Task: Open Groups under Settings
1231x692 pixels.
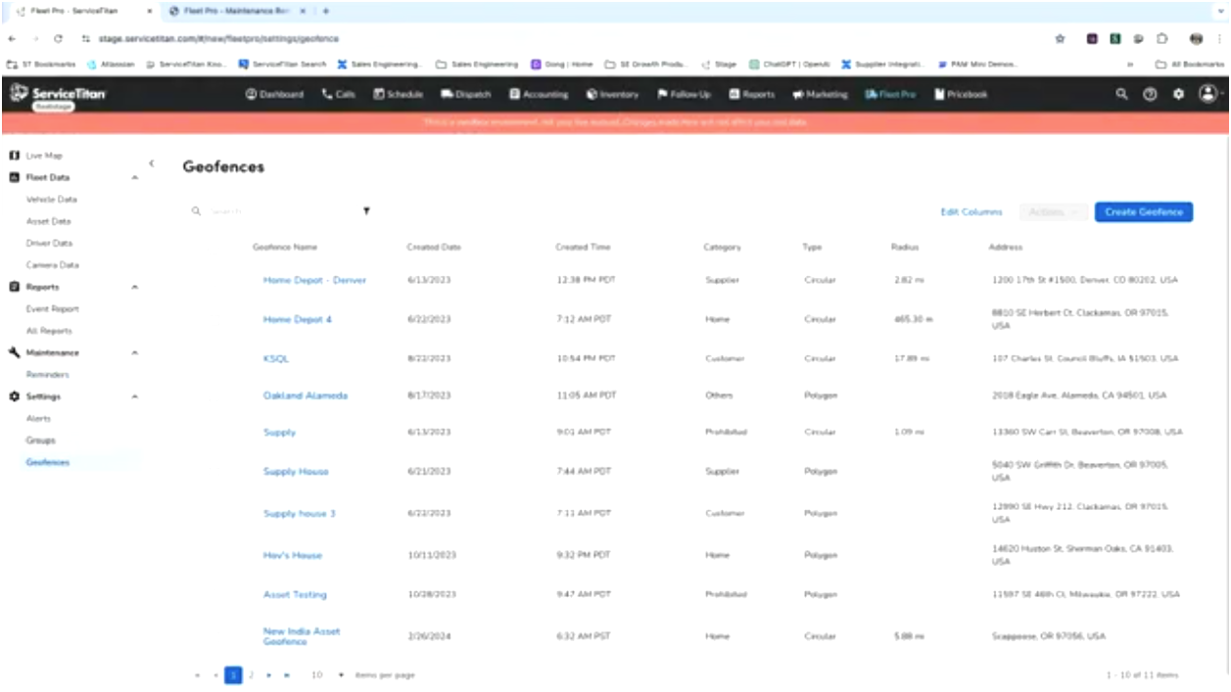Action: point(40,440)
